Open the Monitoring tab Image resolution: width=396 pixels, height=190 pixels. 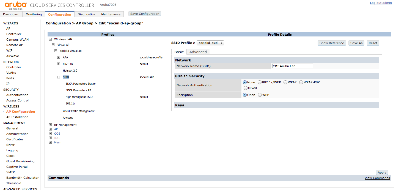33,14
